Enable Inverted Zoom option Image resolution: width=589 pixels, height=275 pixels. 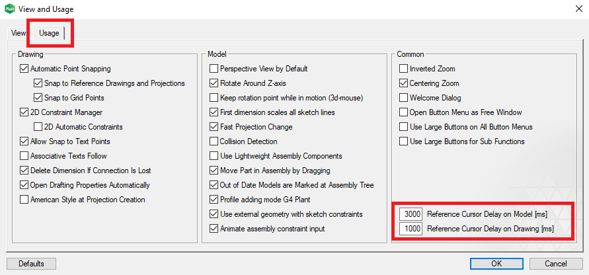pyautogui.click(x=403, y=69)
